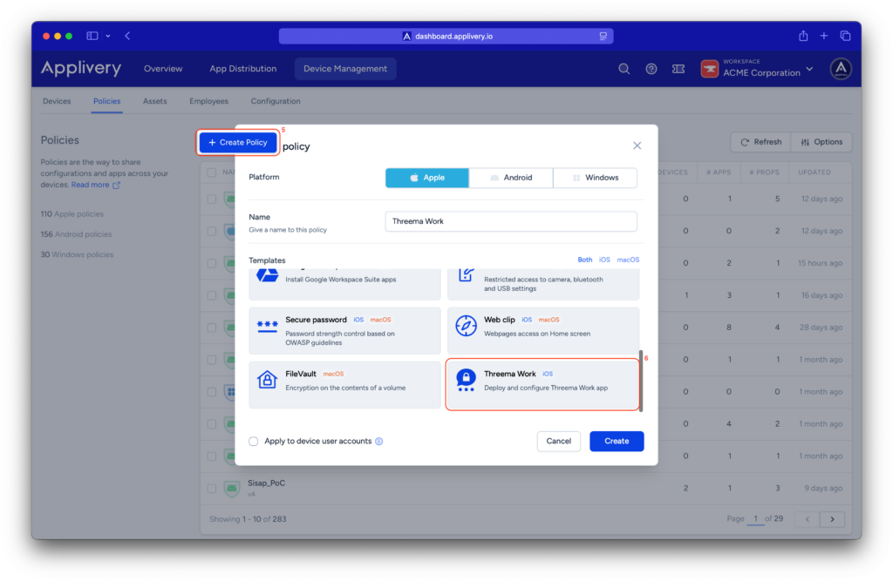Filter by 110 Apple policies
This screenshot has width=893, height=581.
pos(72,214)
